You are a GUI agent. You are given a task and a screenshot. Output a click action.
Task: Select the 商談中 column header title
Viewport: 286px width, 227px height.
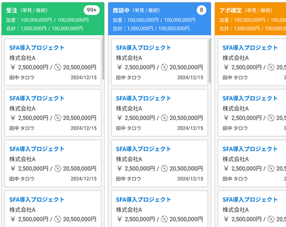coord(121,10)
